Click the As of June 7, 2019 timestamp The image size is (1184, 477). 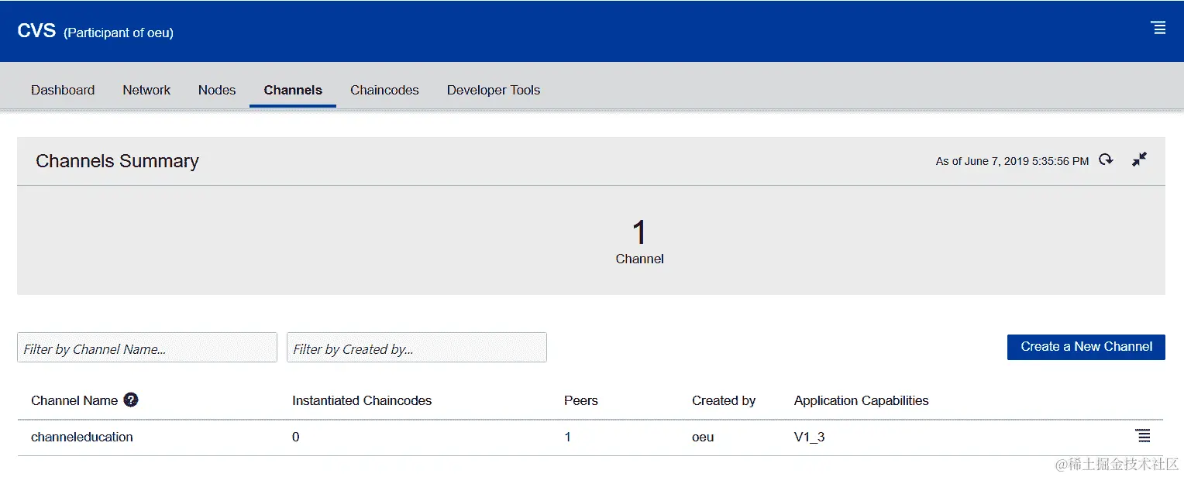(x=1012, y=161)
